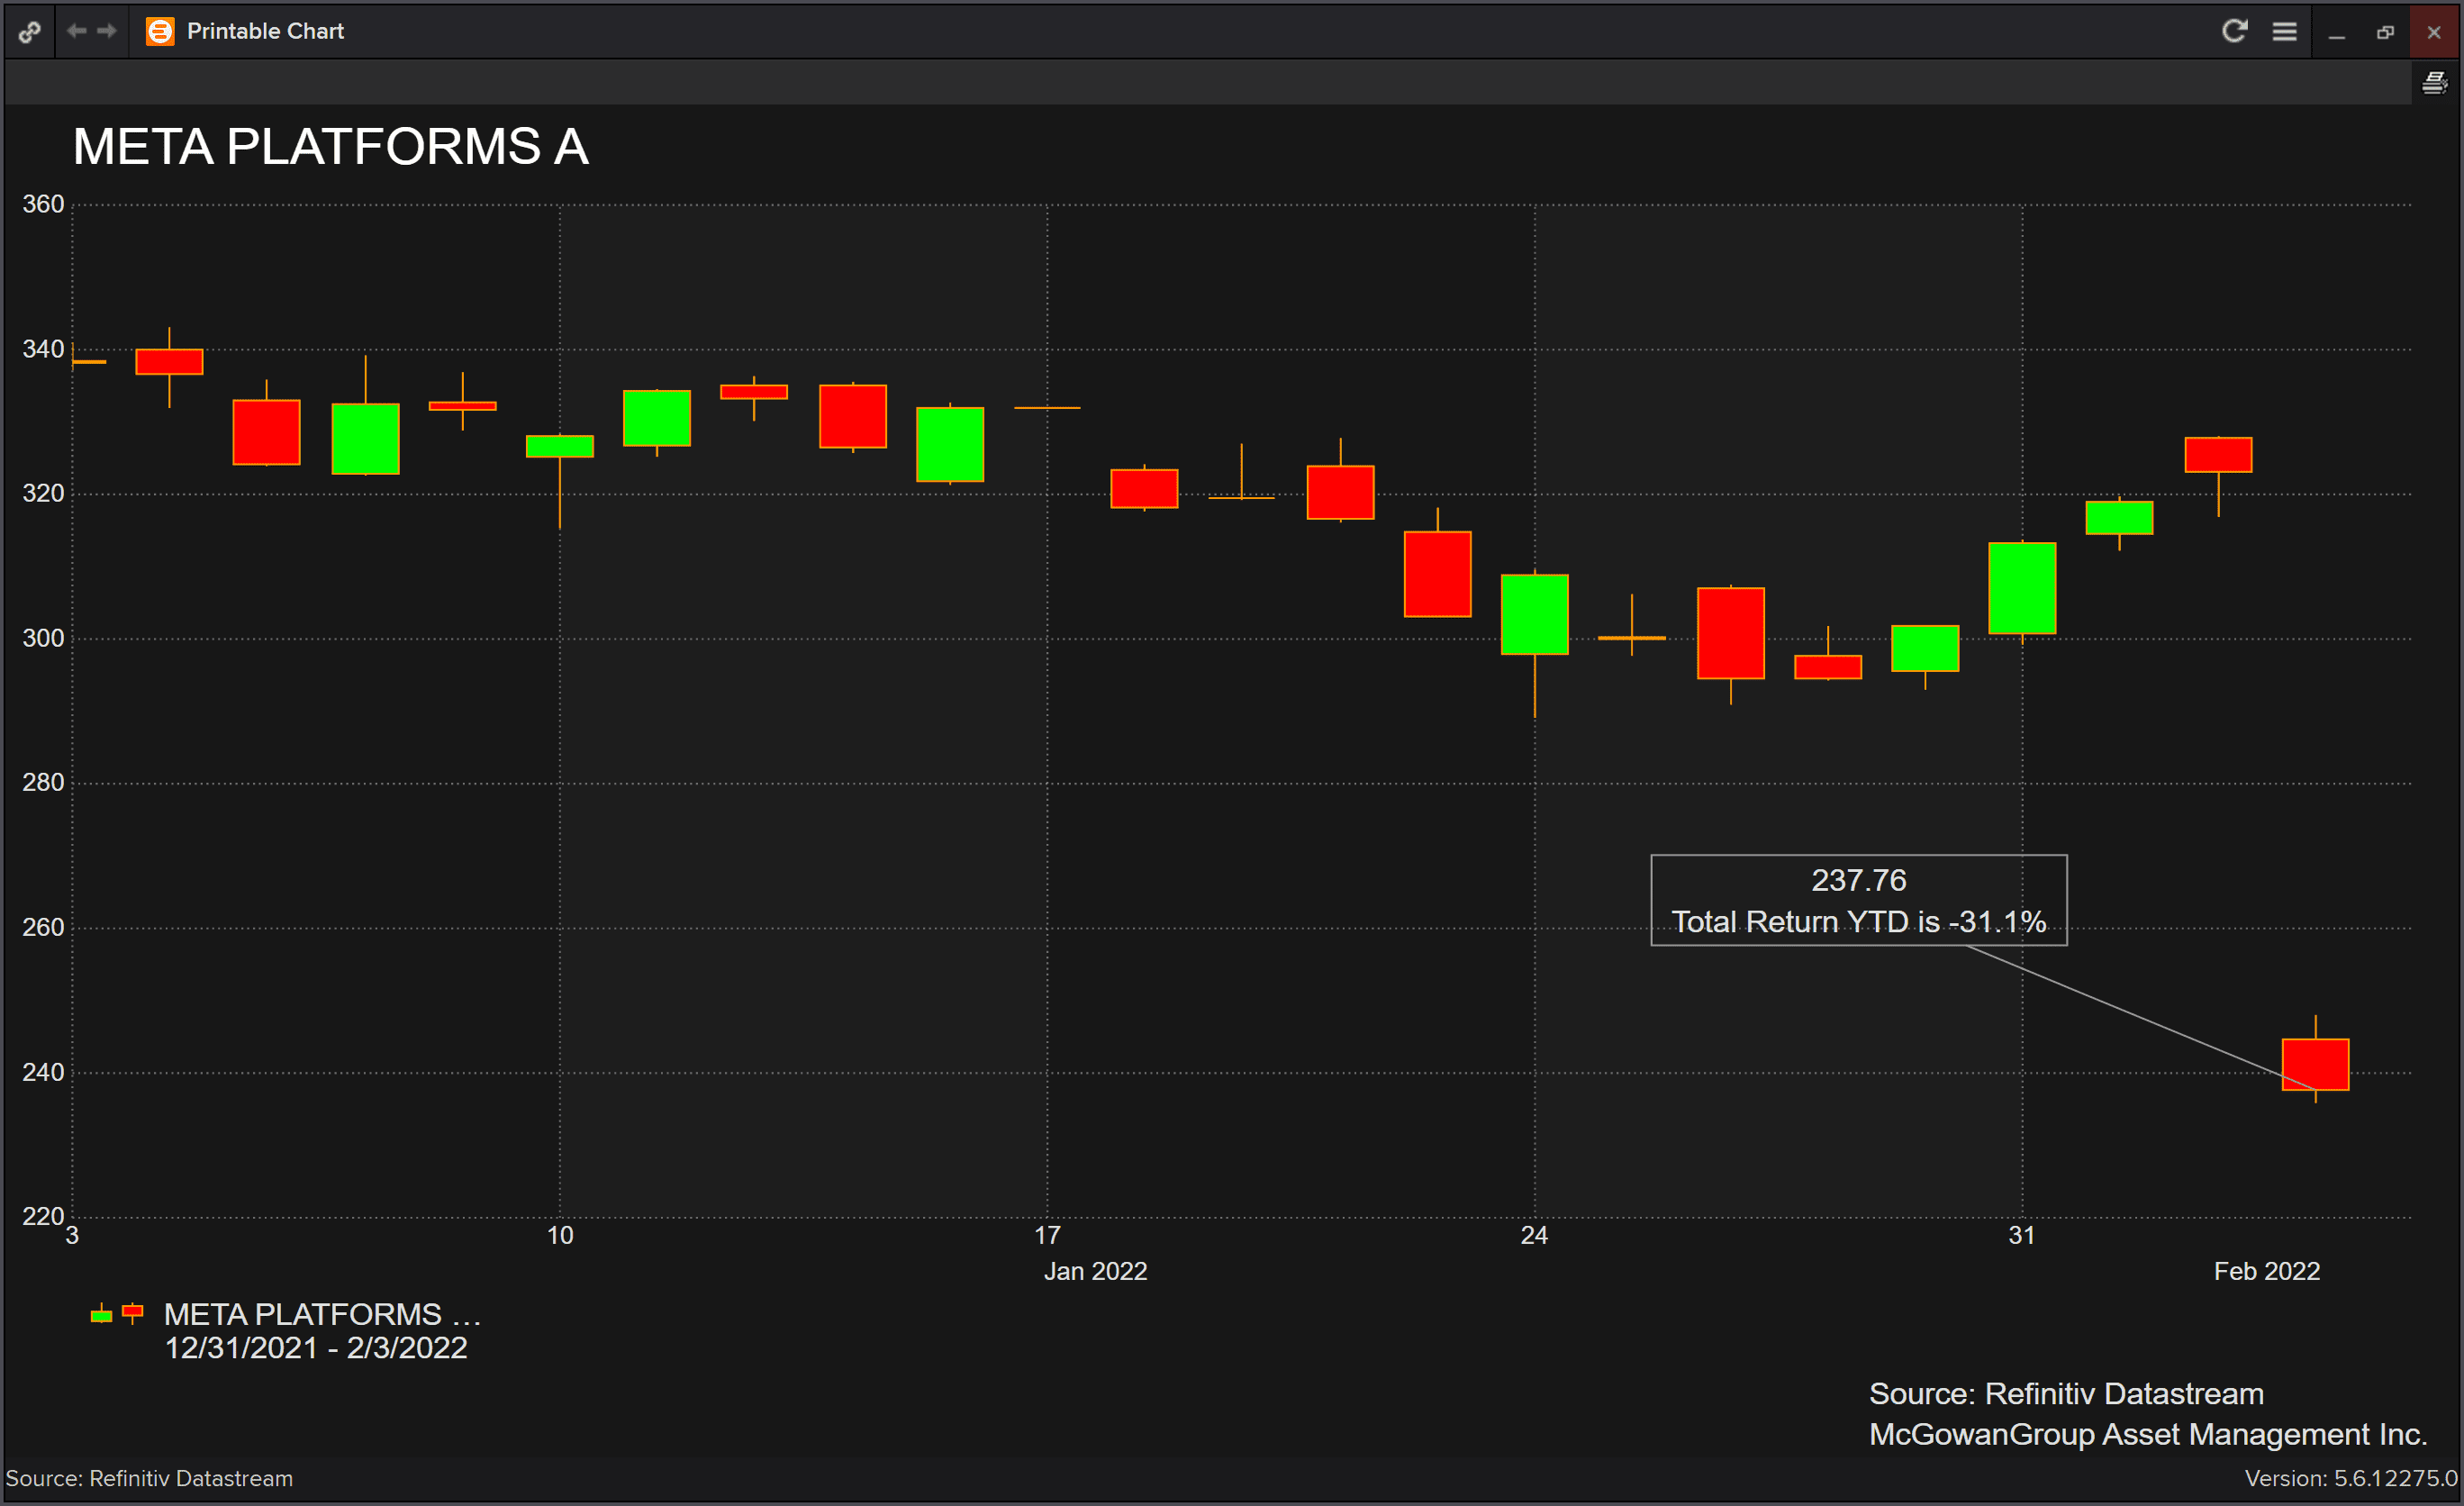Click the red candlestick legend marker

coord(133,1313)
